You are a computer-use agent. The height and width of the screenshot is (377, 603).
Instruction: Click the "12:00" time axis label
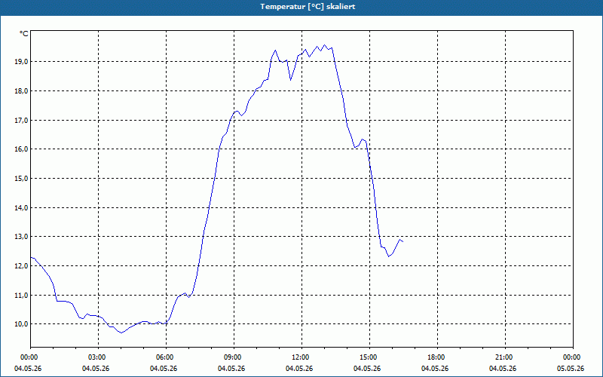(301, 357)
